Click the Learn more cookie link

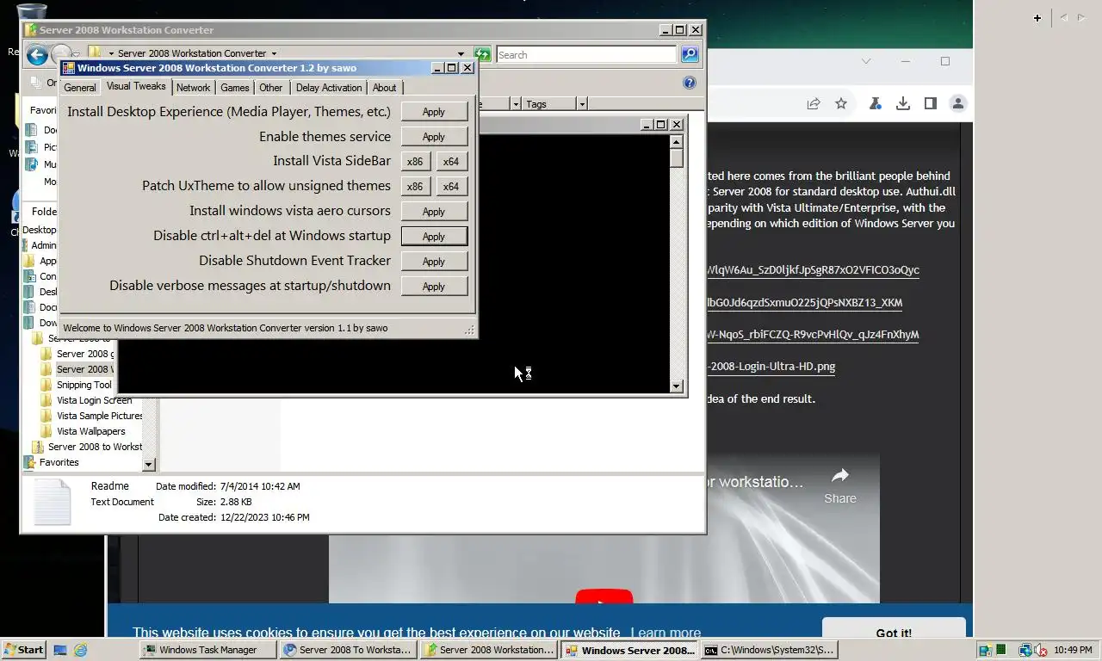click(665, 633)
